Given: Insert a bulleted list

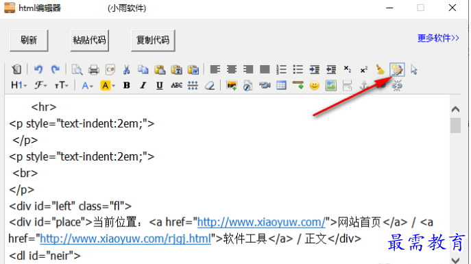Looking at the screenshot, I should pos(298,70).
